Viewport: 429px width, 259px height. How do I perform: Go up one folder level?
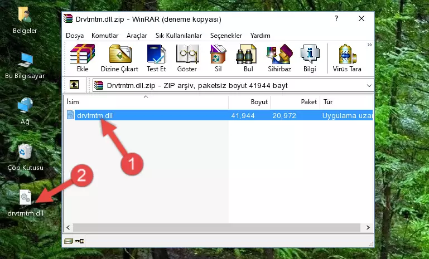tap(74, 85)
